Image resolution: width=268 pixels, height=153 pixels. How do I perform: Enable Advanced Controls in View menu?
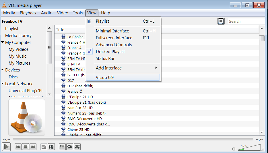pos(123,45)
